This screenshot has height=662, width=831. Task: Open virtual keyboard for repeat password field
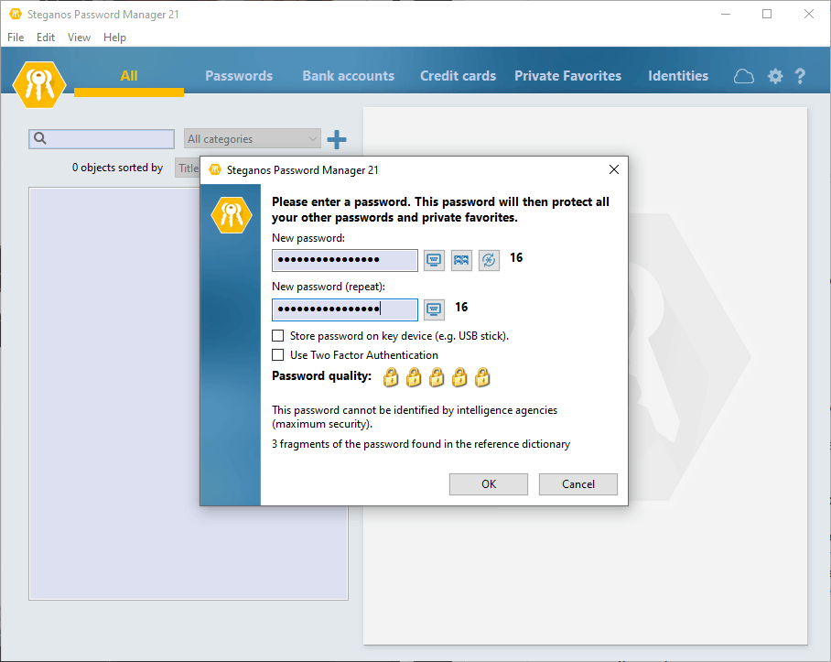click(434, 309)
